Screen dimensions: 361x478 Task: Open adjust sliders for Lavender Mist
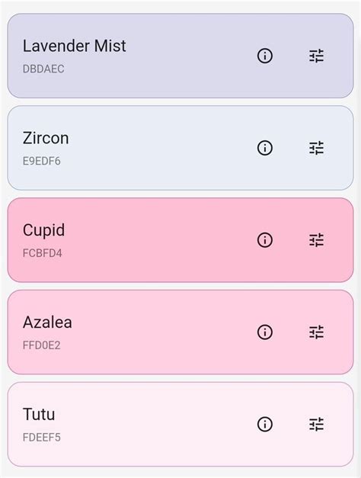pos(317,56)
